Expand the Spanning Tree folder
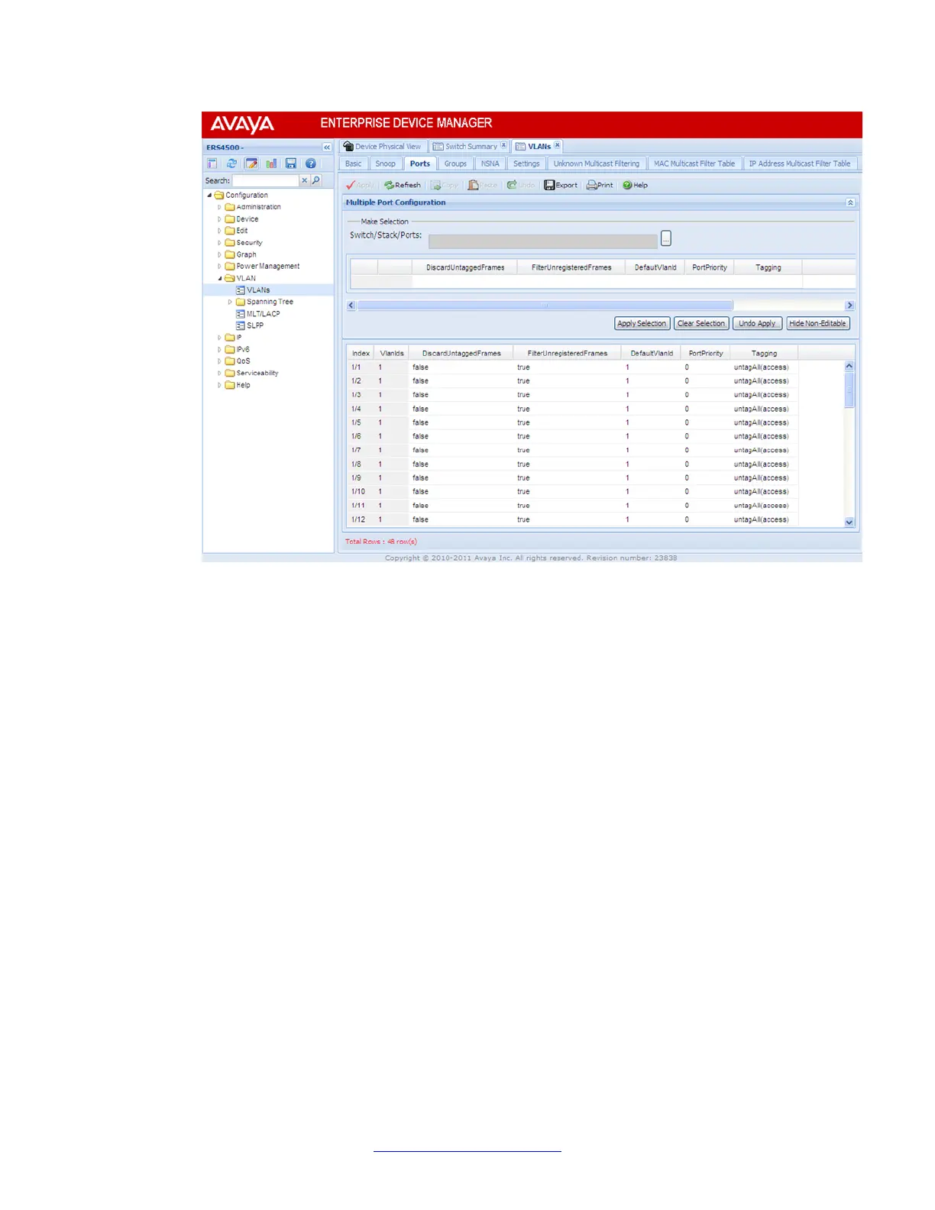 pyautogui.click(x=230, y=302)
